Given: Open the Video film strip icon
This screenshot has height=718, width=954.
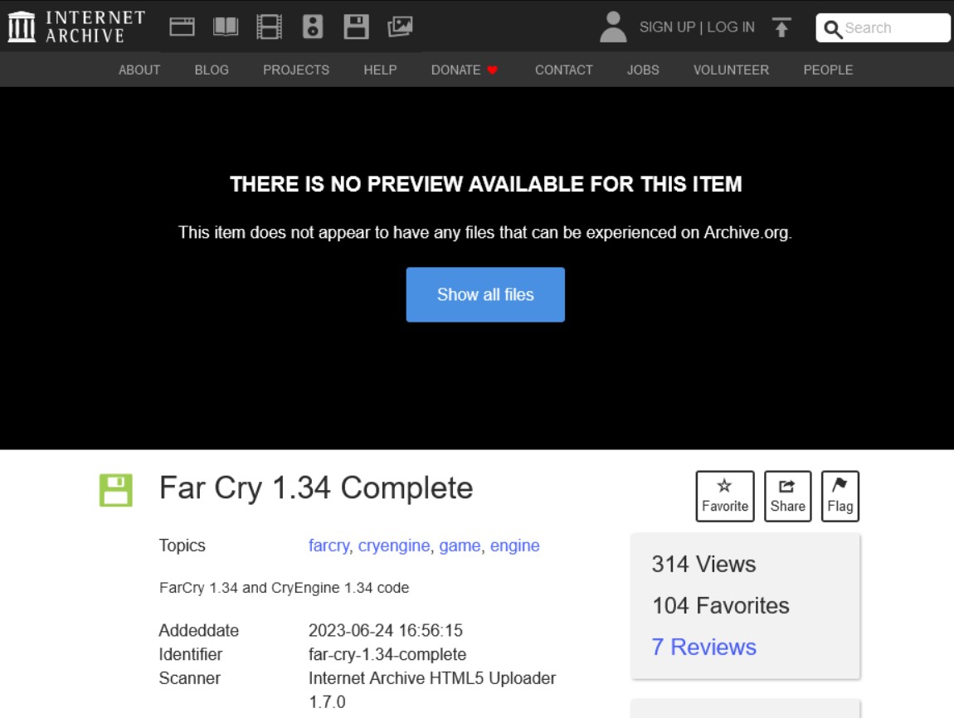Looking at the screenshot, I should [269, 27].
